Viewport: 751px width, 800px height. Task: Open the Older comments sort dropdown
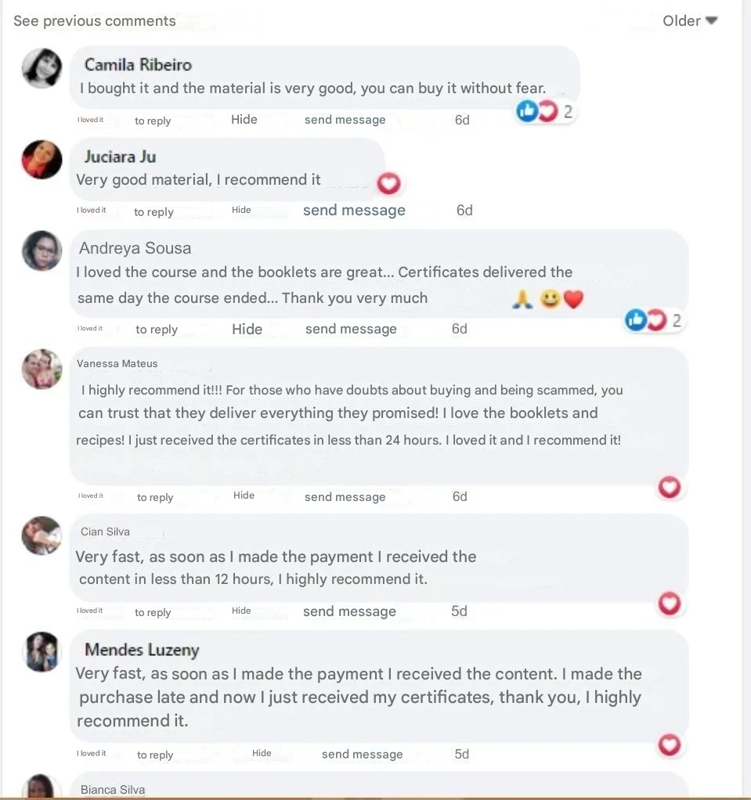(x=690, y=21)
